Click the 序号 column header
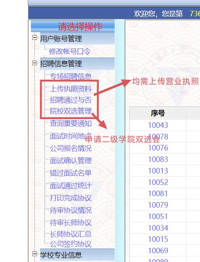 (158, 113)
